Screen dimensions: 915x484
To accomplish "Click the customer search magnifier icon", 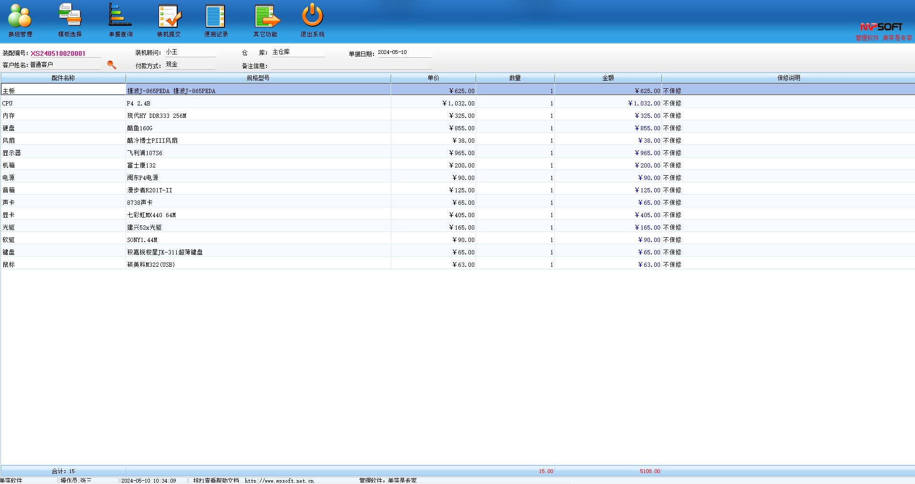I will tap(112, 65).
